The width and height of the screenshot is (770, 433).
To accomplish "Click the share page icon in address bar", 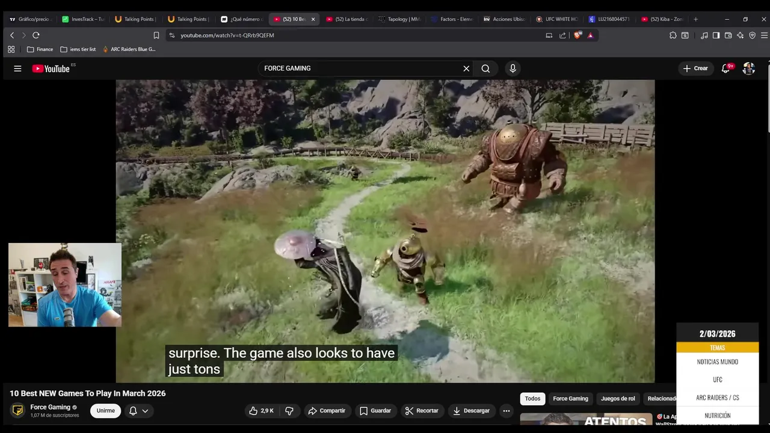I will click(x=562, y=35).
